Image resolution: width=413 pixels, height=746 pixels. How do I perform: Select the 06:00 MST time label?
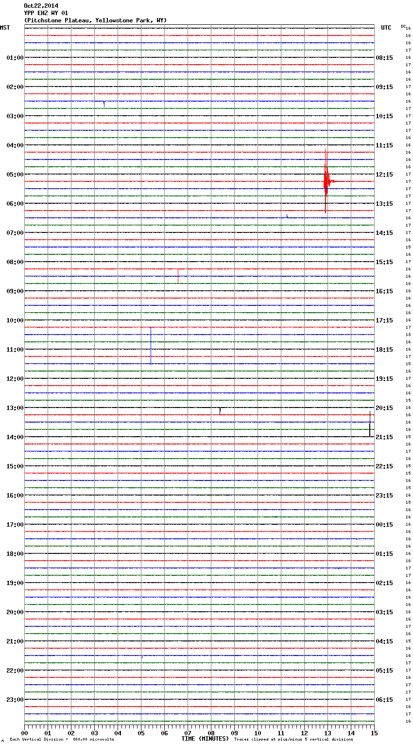pos(15,204)
